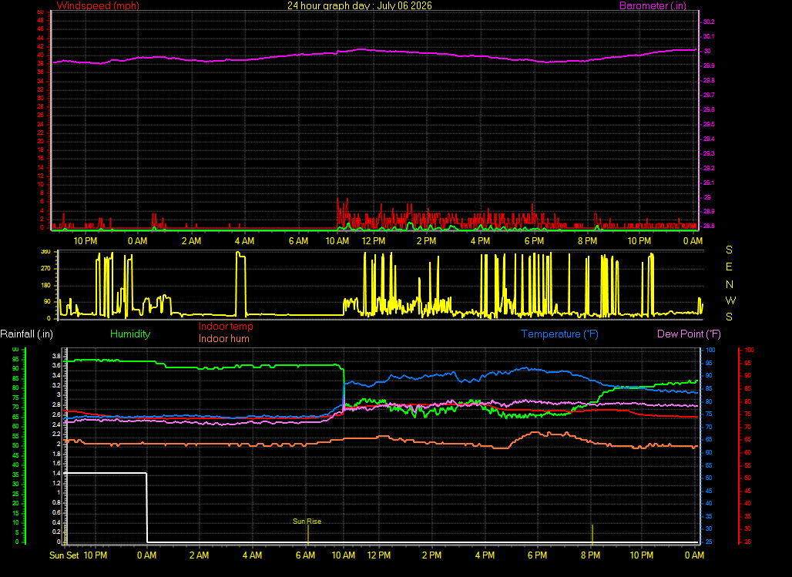The height and width of the screenshot is (577, 792).
Task: Click "2 AM" on the windspeed graph axis
Action: pos(191,241)
